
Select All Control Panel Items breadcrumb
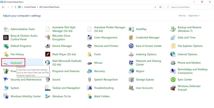click(x=49, y=7)
